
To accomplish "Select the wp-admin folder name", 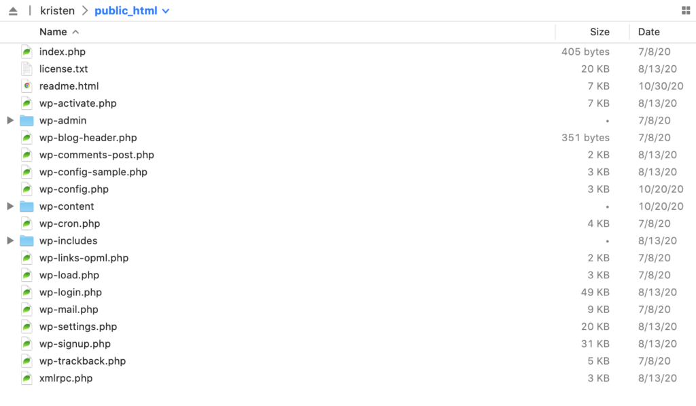I will (x=63, y=121).
